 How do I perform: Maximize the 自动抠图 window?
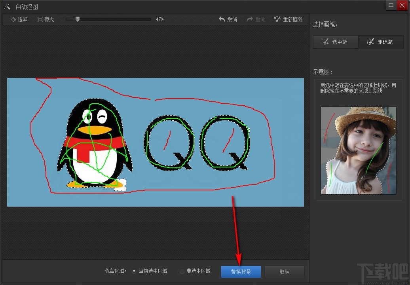click(x=391, y=5)
